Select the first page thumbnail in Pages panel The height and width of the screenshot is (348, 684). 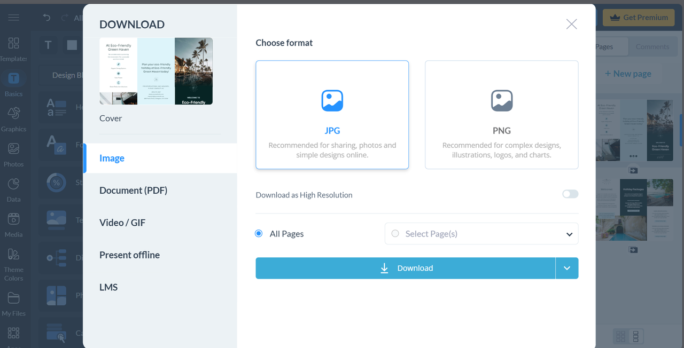(x=635, y=130)
